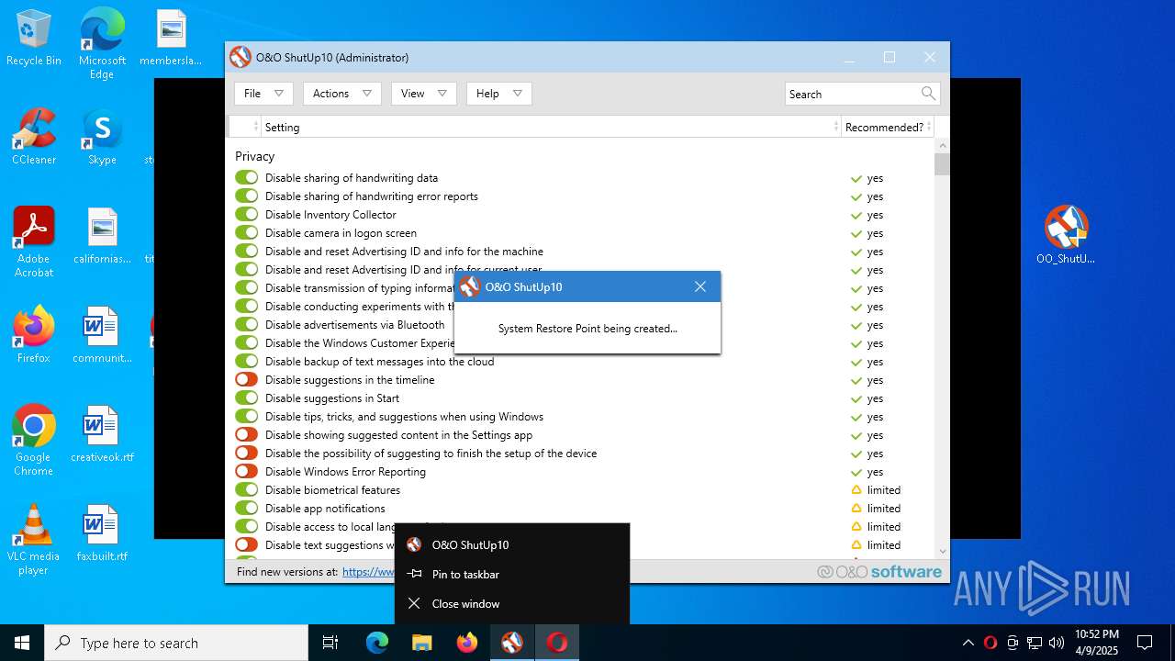Open the Windows Start menu
Viewport: 1175px width, 661px height.
[22, 643]
